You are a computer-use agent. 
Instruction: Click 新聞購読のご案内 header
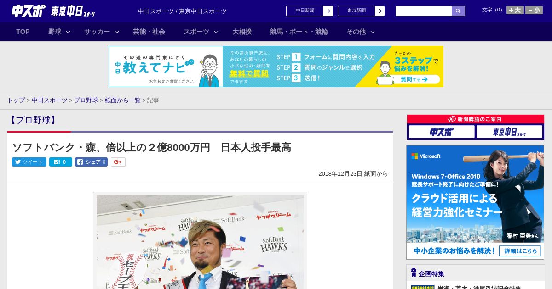(475, 119)
